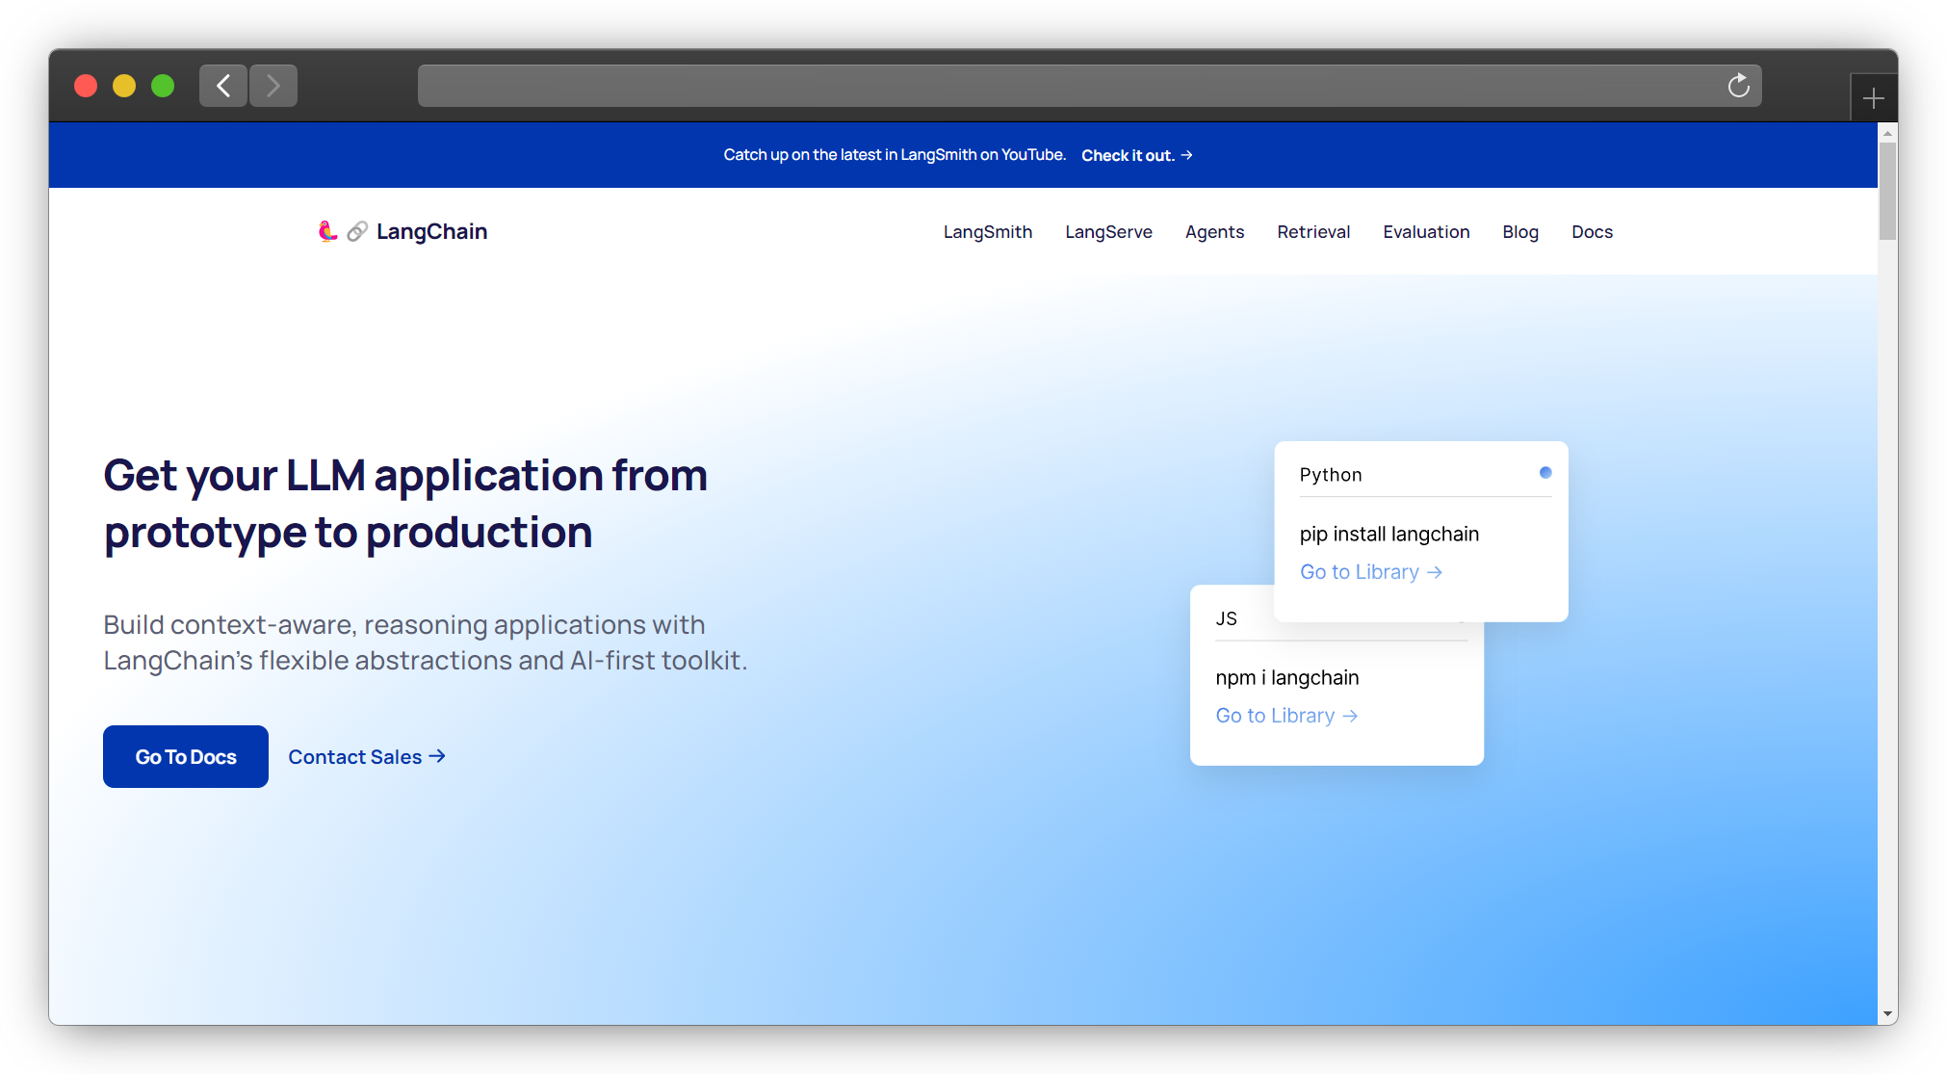Click the Contact Sales link
1947x1074 pixels.
pyautogui.click(x=367, y=757)
